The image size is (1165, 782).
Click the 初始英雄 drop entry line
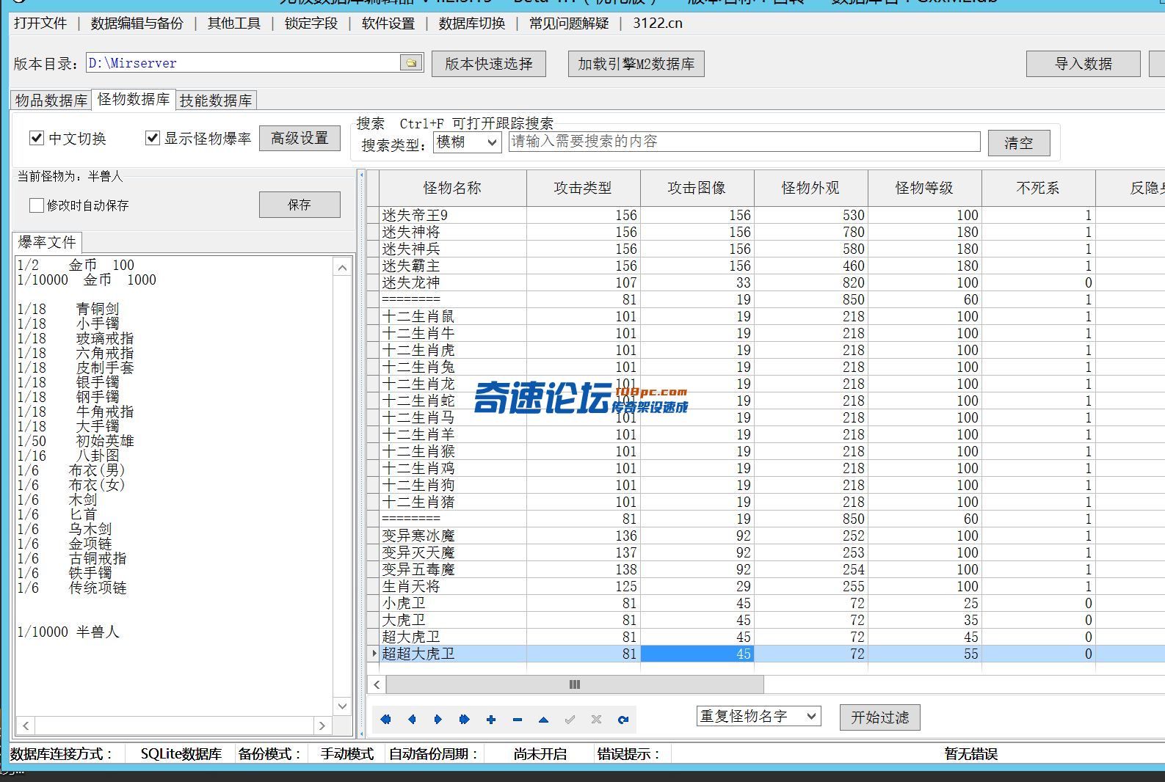pyautogui.click(x=76, y=441)
